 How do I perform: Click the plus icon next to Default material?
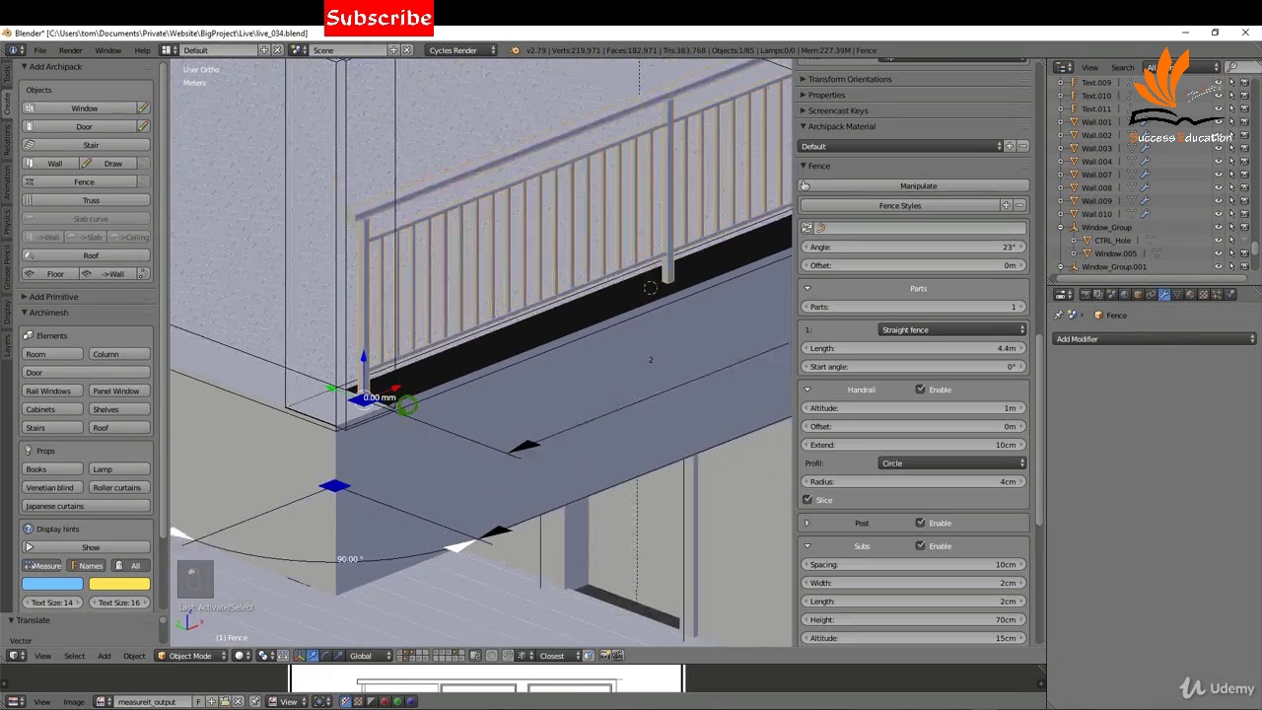point(1010,146)
